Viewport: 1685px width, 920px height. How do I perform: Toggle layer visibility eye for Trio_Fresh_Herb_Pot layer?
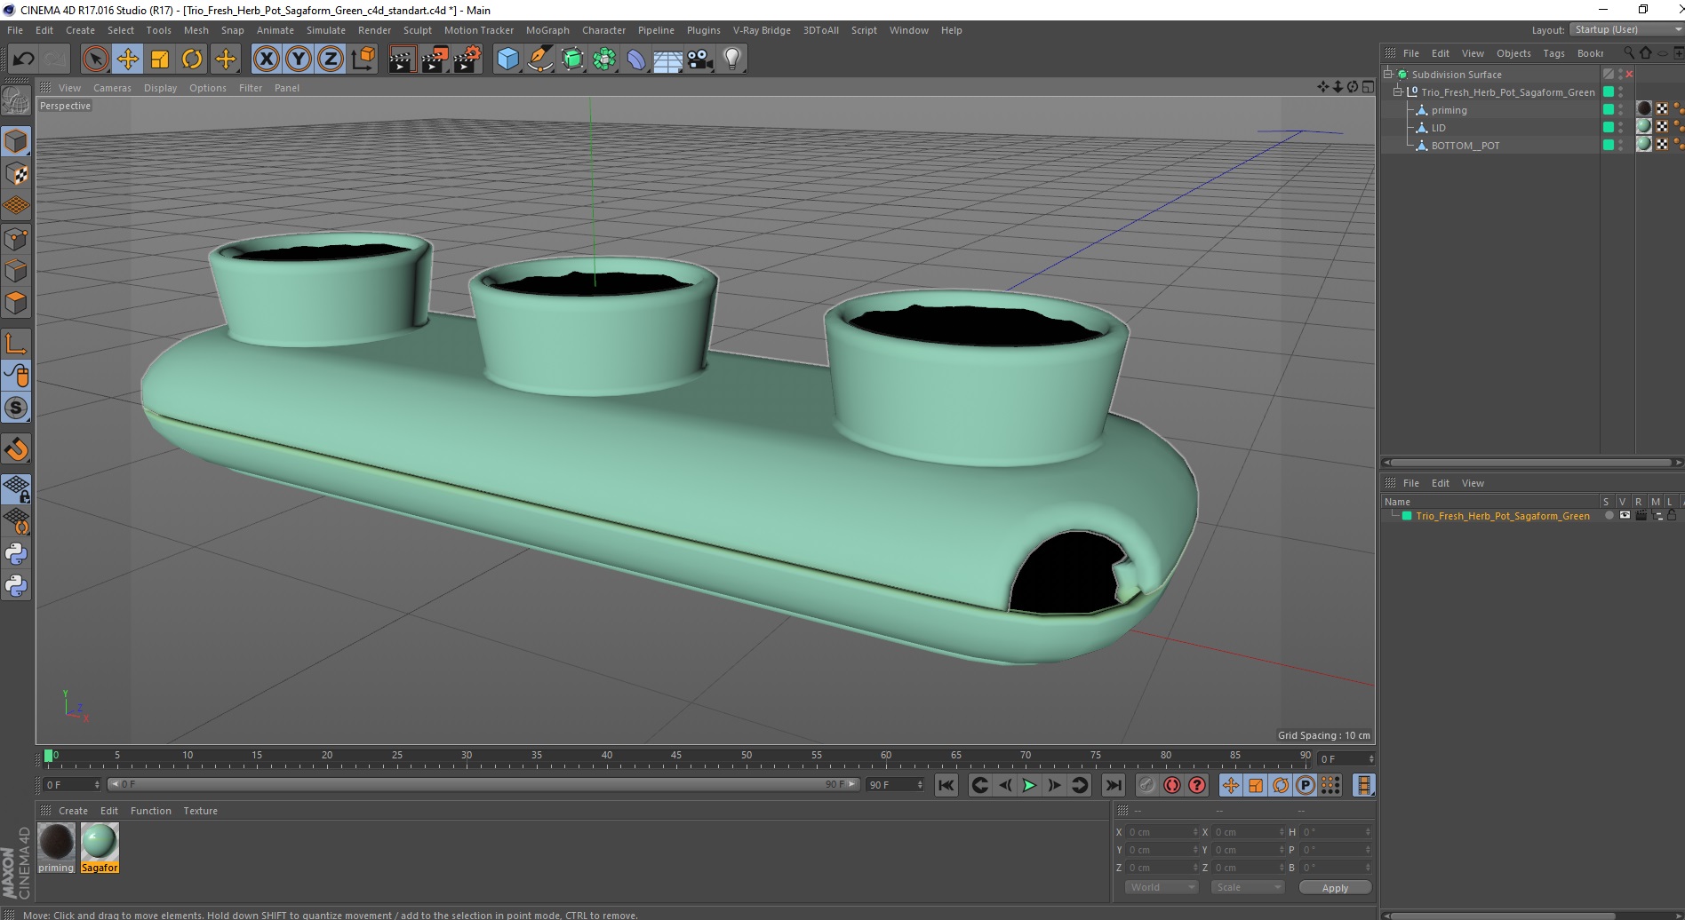pos(1625,515)
